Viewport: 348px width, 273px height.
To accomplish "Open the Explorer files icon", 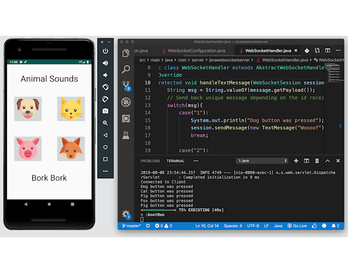I will click(126, 53).
